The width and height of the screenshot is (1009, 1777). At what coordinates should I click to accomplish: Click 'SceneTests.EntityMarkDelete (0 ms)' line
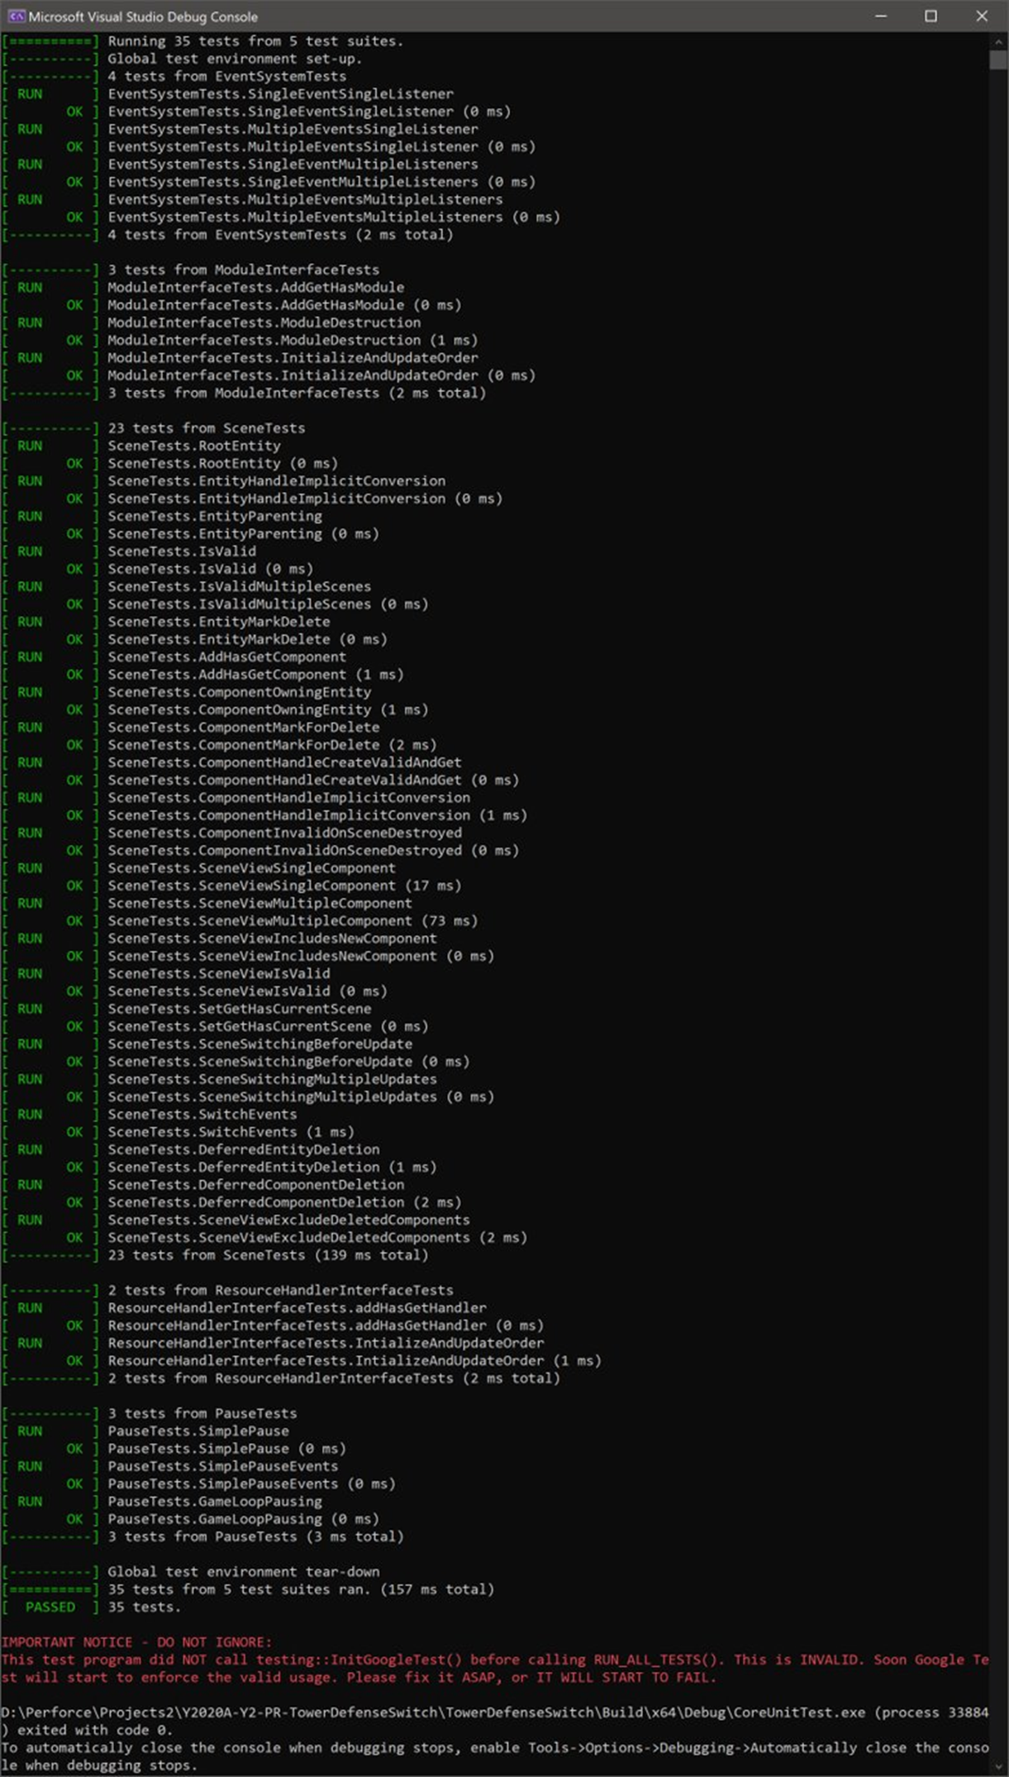coord(247,639)
